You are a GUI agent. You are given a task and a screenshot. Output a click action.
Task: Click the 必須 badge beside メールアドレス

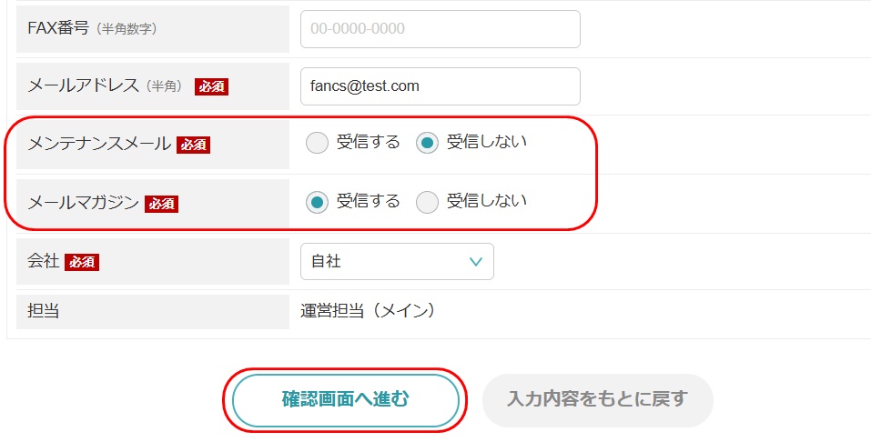[211, 87]
